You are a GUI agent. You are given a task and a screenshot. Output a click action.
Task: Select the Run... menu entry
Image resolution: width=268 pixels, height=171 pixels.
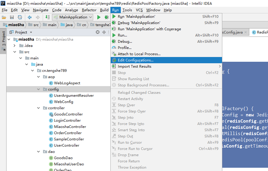click(x=166, y=35)
